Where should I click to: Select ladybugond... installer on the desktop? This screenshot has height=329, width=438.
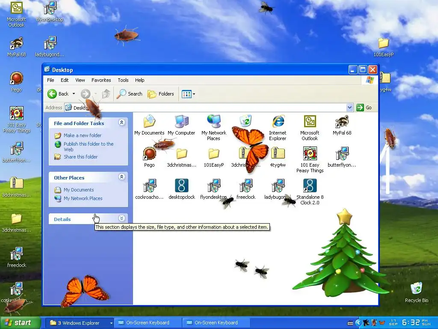pyautogui.click(x=50, y=47)
